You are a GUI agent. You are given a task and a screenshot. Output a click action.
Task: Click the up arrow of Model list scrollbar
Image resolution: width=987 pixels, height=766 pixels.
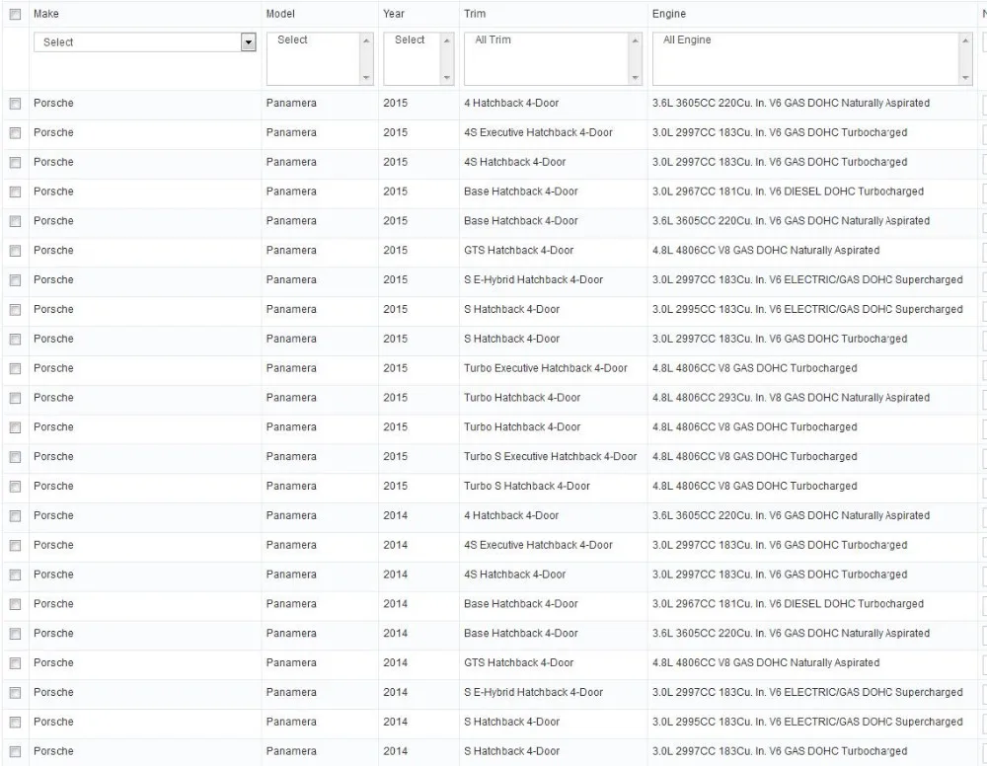pos(366,40)
